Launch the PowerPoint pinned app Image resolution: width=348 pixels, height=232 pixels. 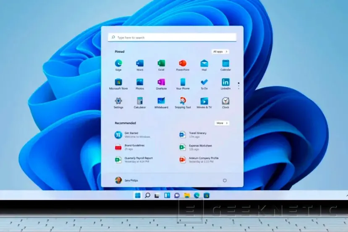point(183,65)
